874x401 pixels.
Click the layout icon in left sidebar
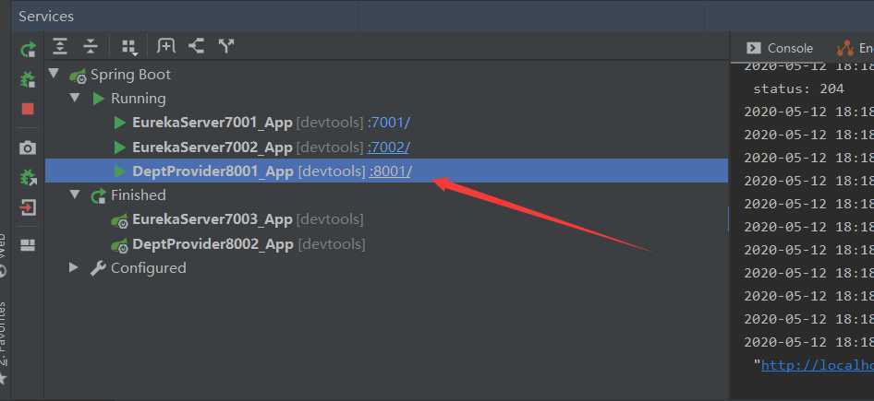[x=28, y=245]
